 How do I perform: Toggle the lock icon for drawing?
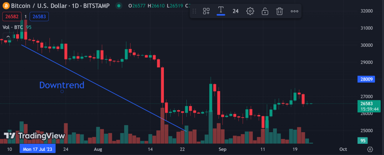[265, 11]
